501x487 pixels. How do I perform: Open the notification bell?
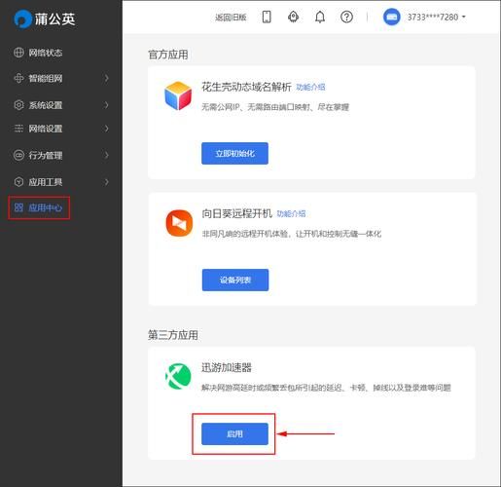(x=320, y=17)
